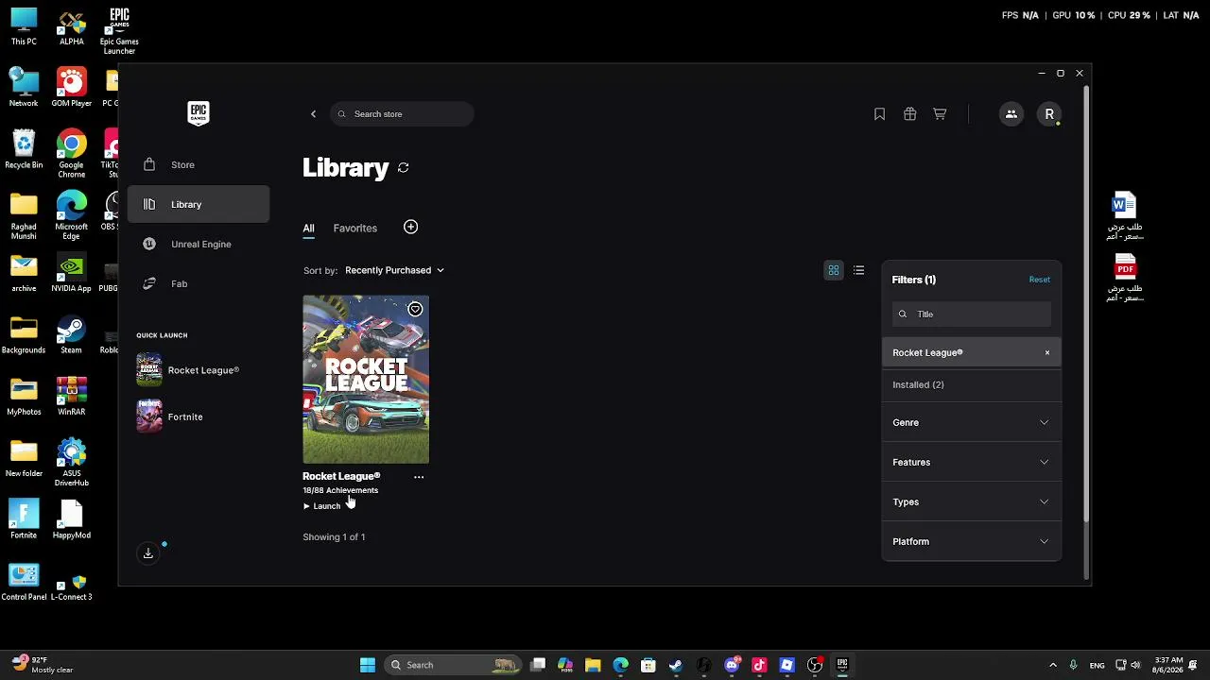
Task: Select Library in the sidebar
Action: tap(199, 204)
